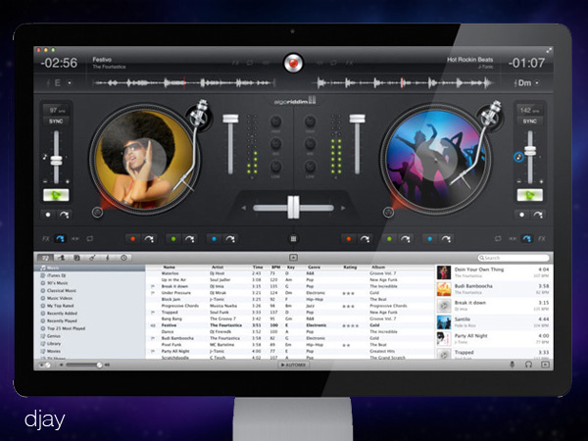The image size is (588, 441).
Task: Jump to left deck blue cue point
Action: point(230,238)
